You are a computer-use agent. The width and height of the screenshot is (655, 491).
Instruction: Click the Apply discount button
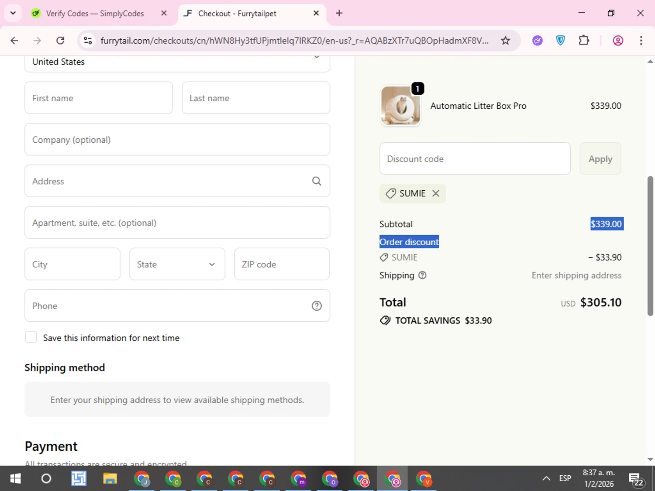click(600, 159)
